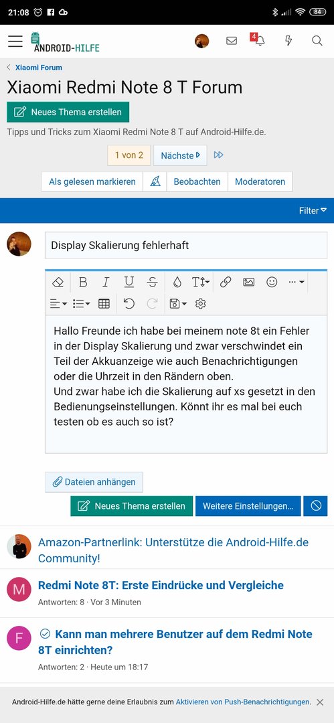The width and height of the screenshot is (334, 723).
Task: Open the Amazon-Partnerlink thread
Action: (173, 550)
